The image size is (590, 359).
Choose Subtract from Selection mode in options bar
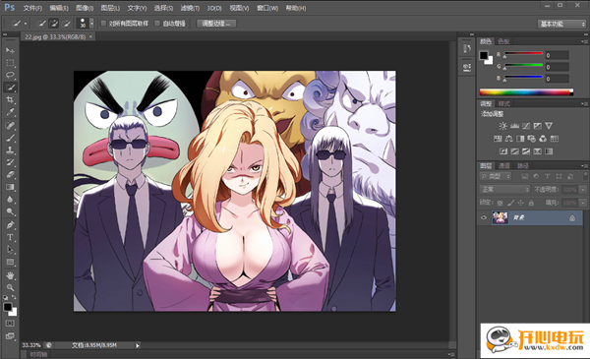(x=66, y=24)
